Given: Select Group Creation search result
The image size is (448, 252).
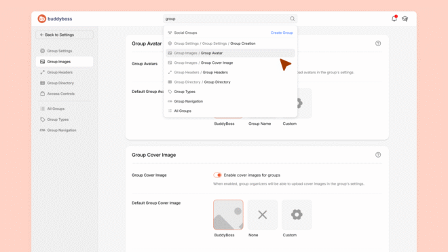Looking at the screenshot, I should click(230, 43).
